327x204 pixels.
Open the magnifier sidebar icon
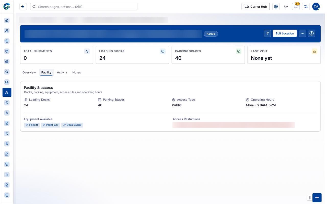[7, 72]
